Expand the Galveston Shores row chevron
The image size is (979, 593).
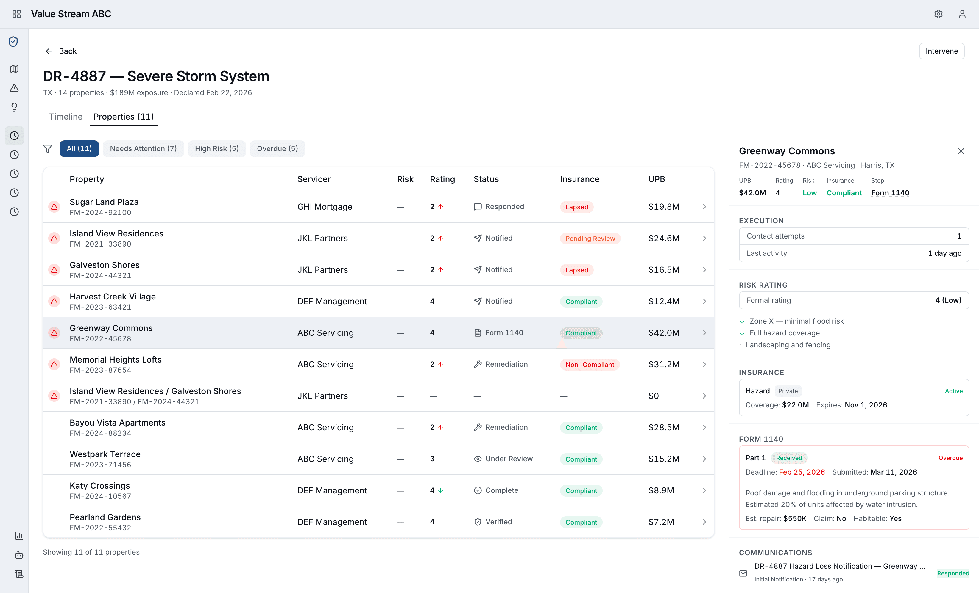click(x=704, y=270)
